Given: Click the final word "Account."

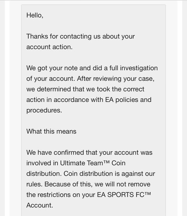Looking at the screenshot, I should (x=40, y=205).
